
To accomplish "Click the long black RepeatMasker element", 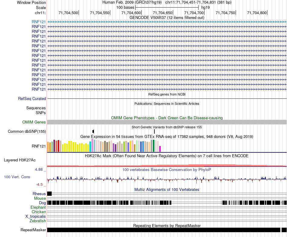I will (164, 230).
